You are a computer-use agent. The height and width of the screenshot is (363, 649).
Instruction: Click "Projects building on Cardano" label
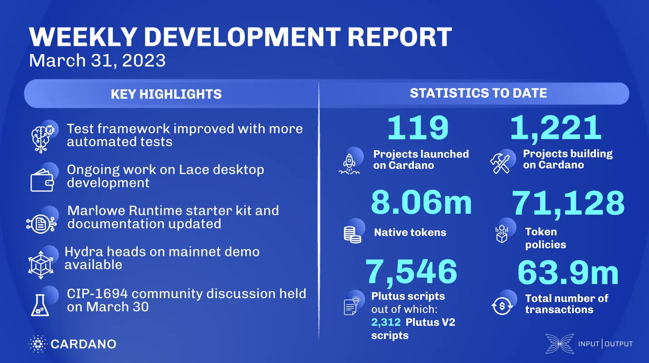[568, 159]
